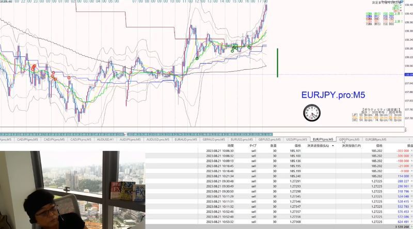The height and width of the screenshot is (229, 413).
Task: Close the order with 524 048 profit
Action: (x=411, y=196)
